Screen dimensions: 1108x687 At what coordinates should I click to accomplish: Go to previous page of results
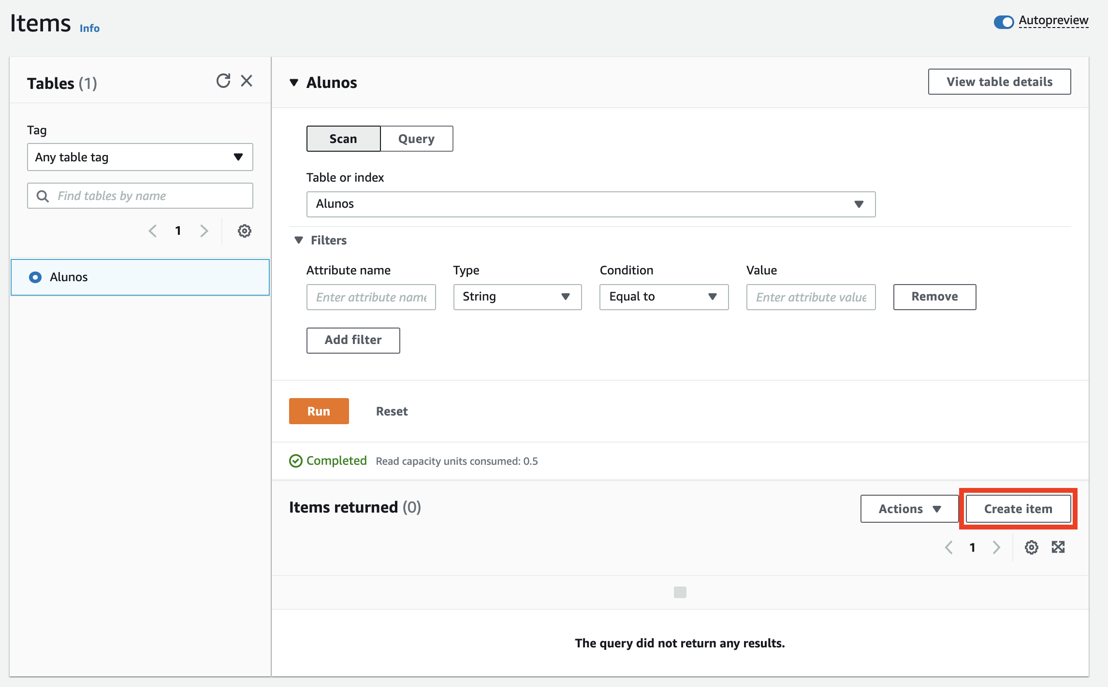949,547
